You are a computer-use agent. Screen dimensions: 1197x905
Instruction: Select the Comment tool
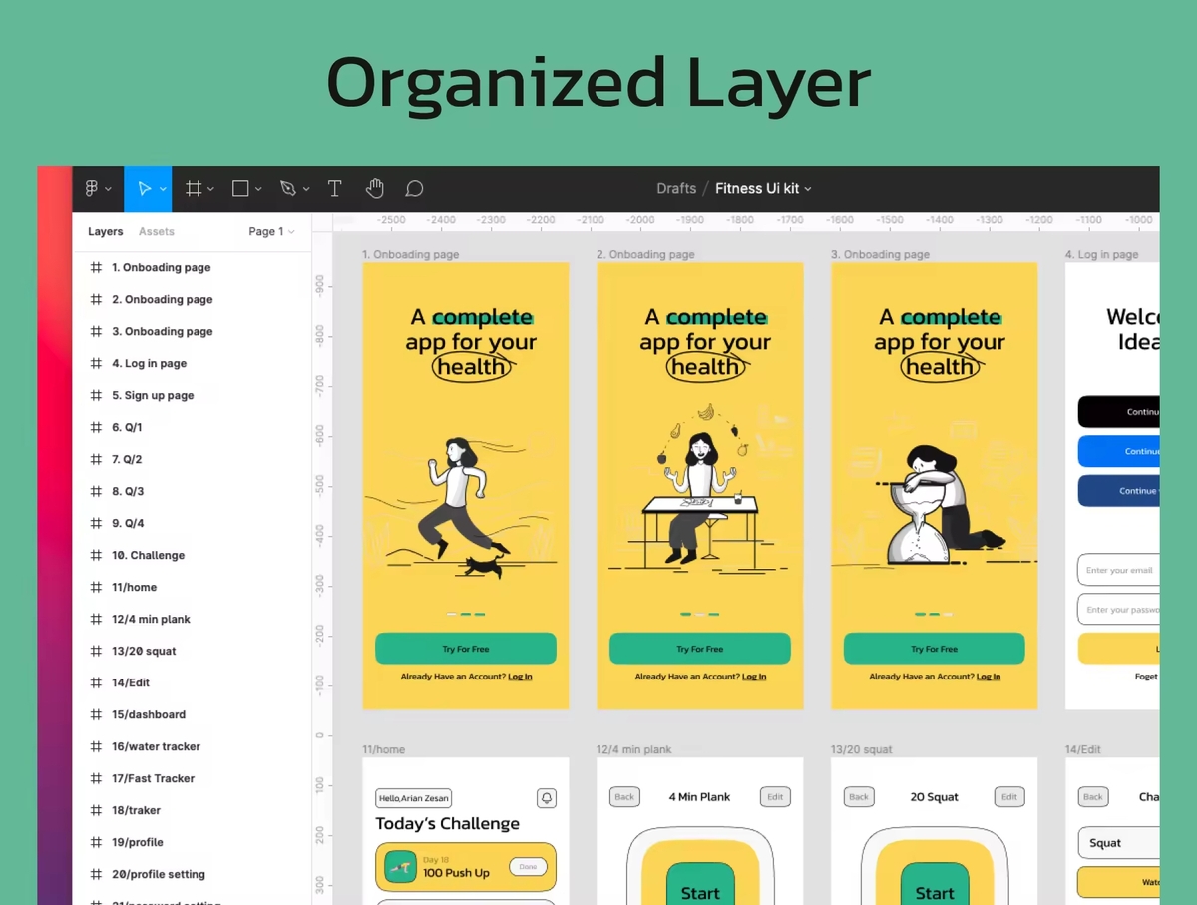tap(414, 189)
